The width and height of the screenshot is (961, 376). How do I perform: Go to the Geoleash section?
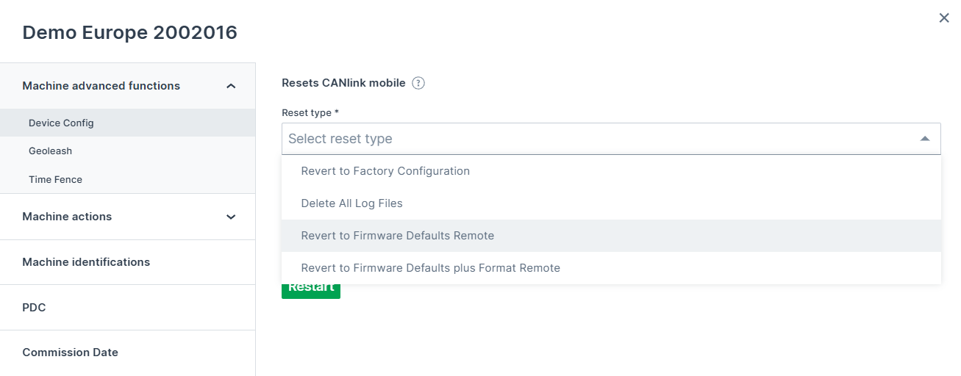pos(50,151)
